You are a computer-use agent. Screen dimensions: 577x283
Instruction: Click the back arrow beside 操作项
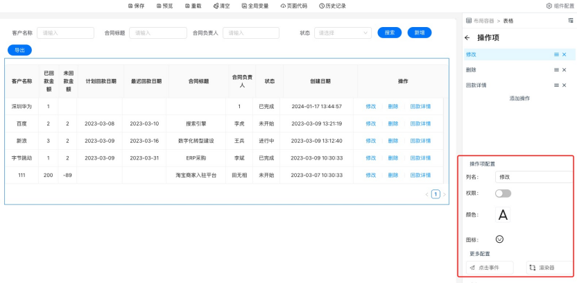467,37
